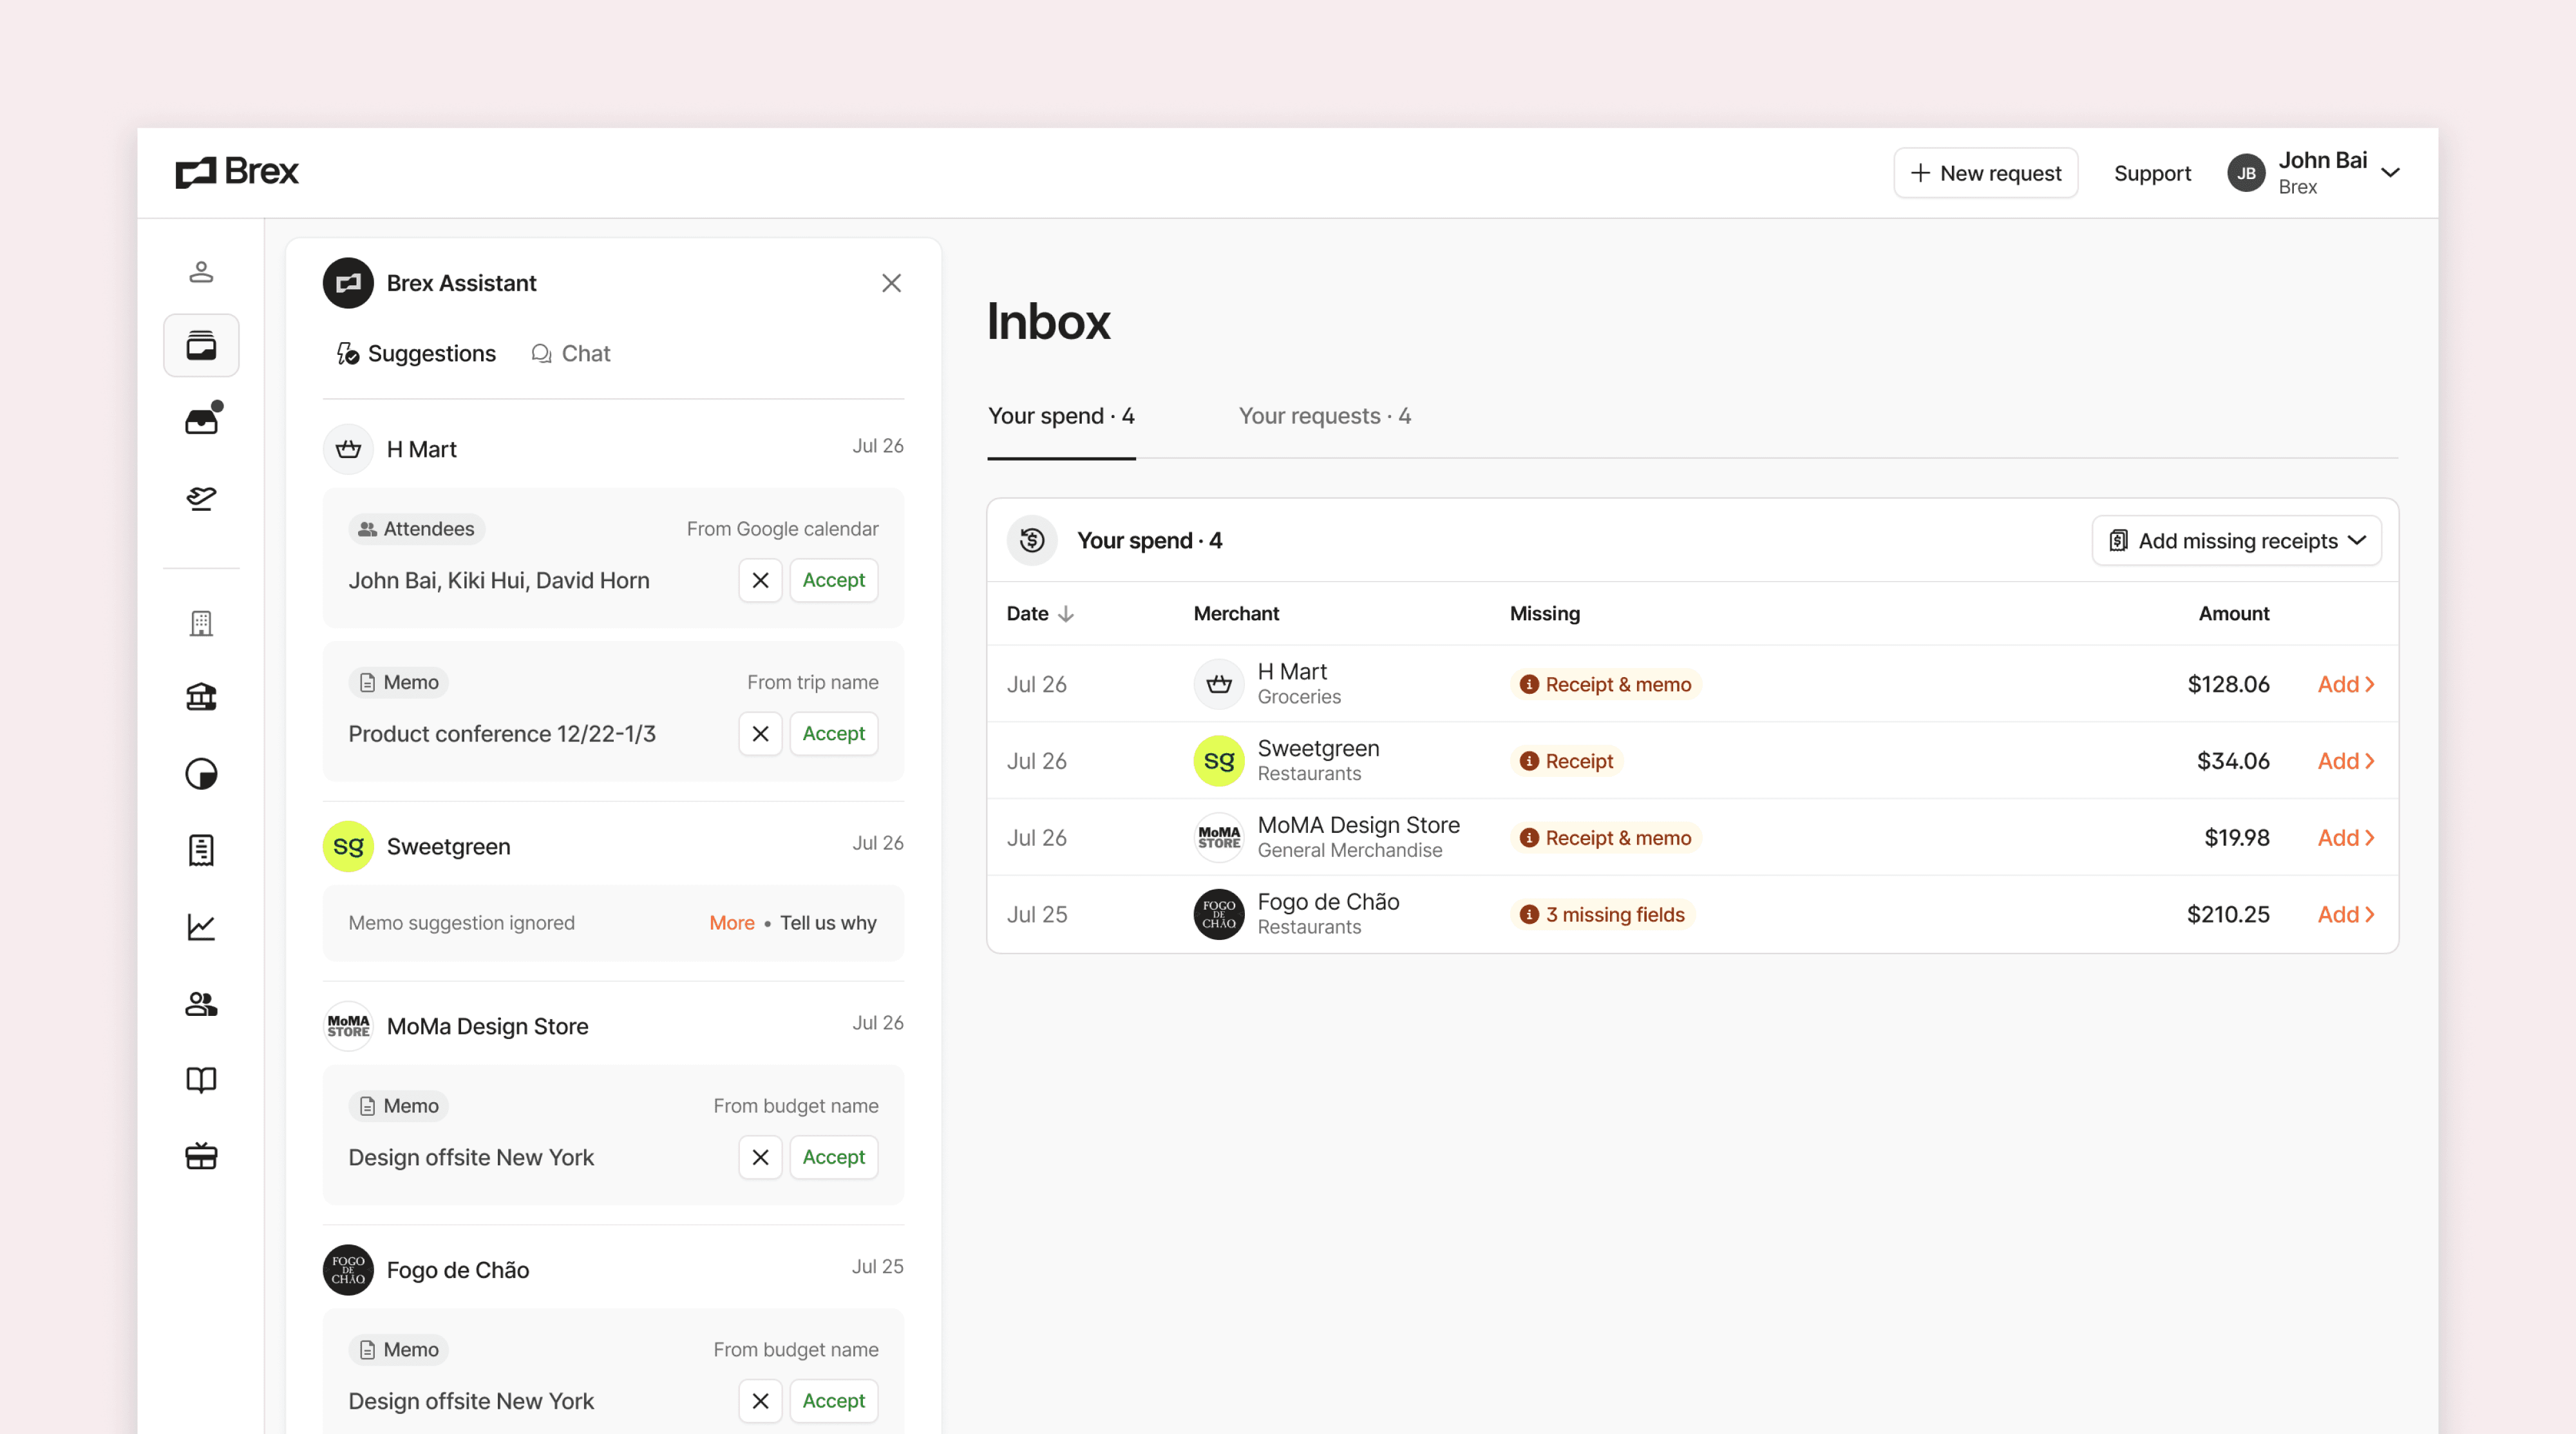The height and width of the screenshot is (1434, 2576).
Task: Click the New request button
Action: click(1985, 173)
